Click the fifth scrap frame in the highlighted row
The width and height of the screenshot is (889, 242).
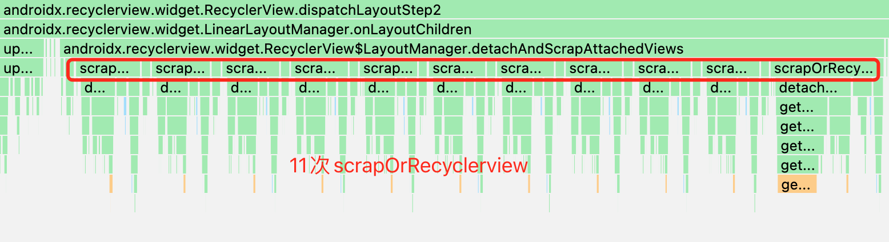tap(387, 69)
